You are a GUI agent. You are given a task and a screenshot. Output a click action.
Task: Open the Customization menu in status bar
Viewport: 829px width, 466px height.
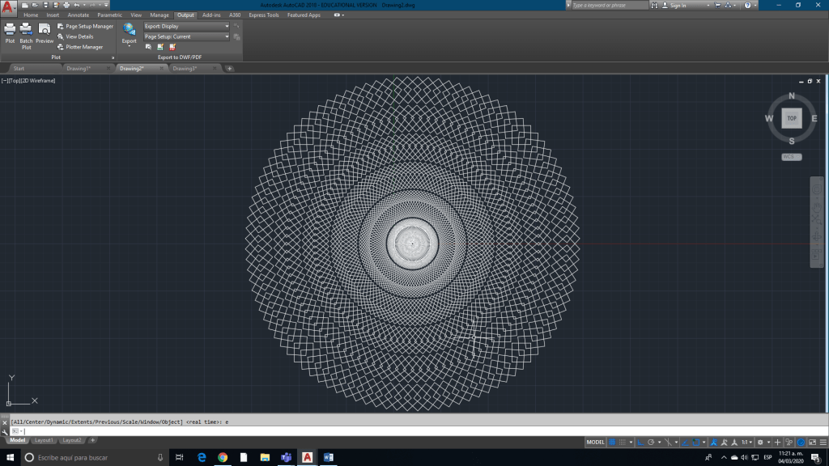coord(823,443)
